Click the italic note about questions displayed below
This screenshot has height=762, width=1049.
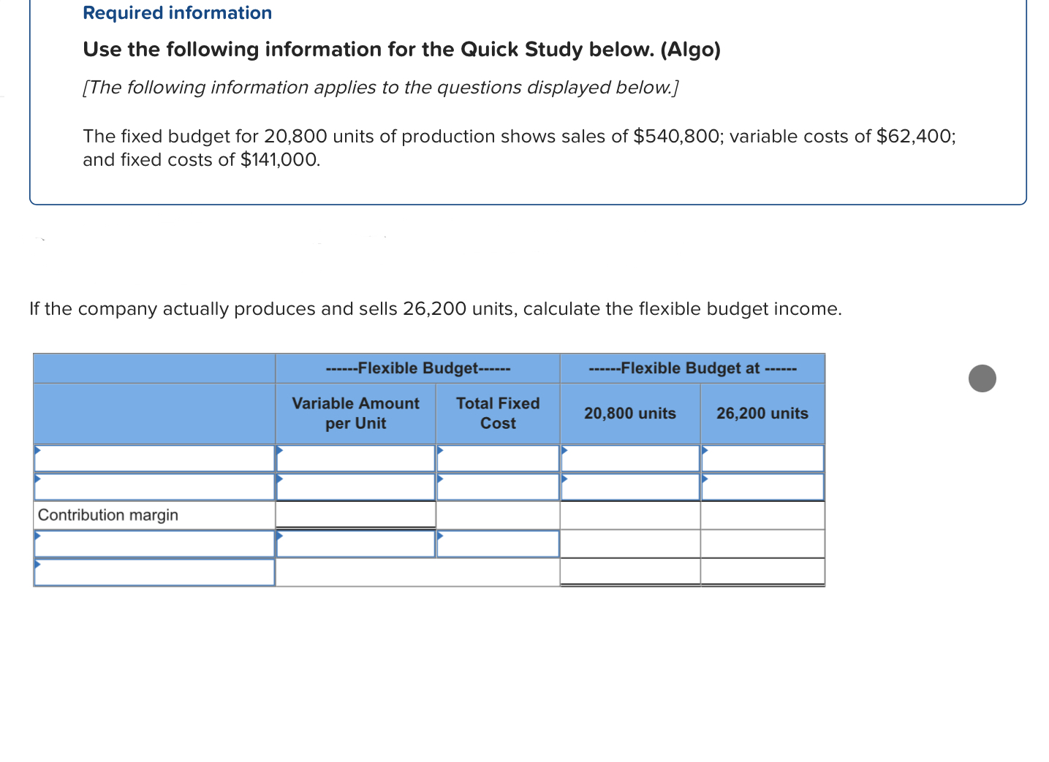pos(381,88)
